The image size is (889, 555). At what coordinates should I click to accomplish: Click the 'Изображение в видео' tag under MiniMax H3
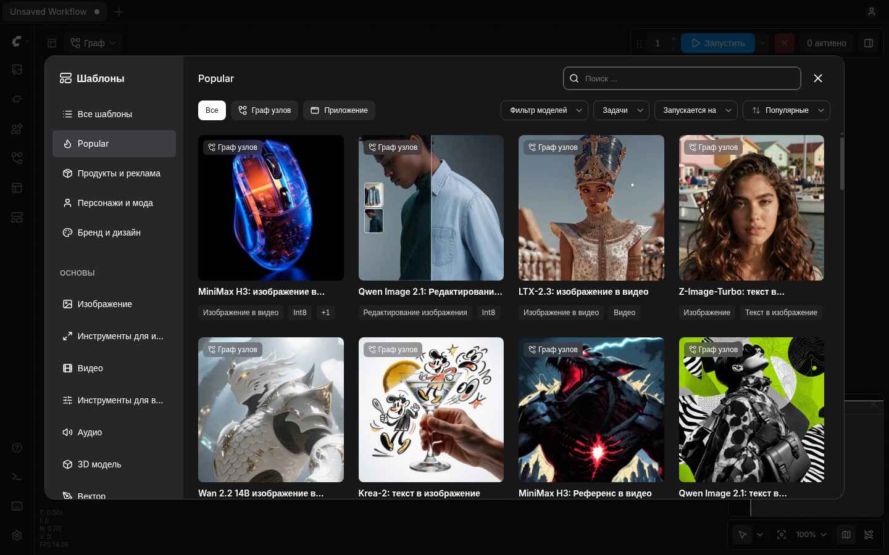pyautogui.click(x=241, y=313)
